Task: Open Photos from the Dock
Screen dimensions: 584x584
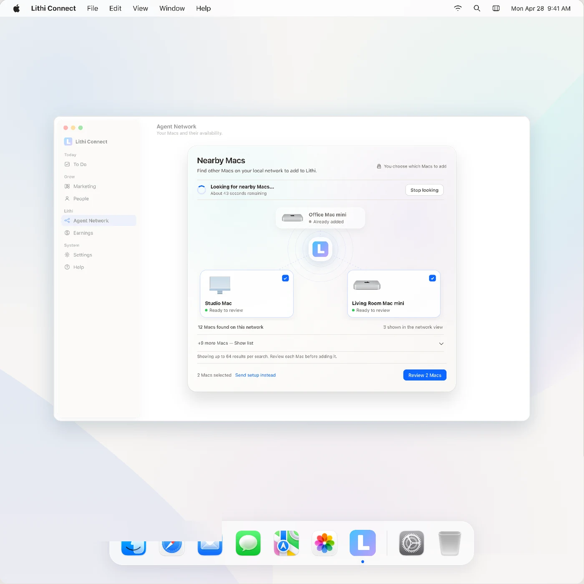Action: (325, 543)
